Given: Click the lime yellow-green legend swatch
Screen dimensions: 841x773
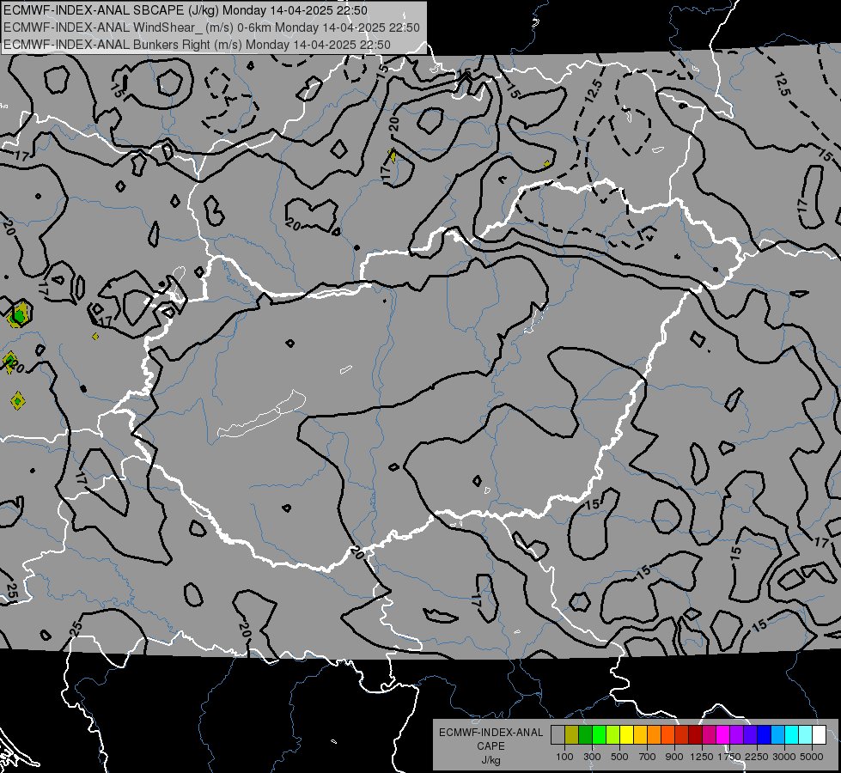Looking at the screenshot, I should (612, 734).
